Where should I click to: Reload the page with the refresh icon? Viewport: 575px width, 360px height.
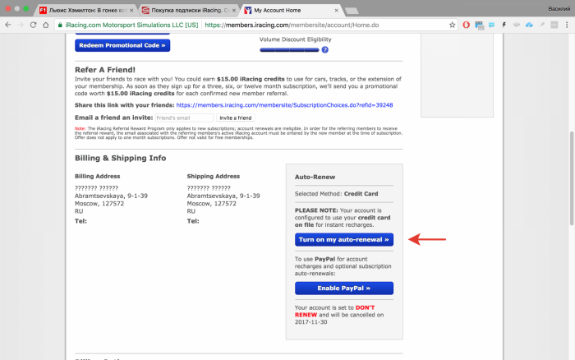tap(33, 25)
